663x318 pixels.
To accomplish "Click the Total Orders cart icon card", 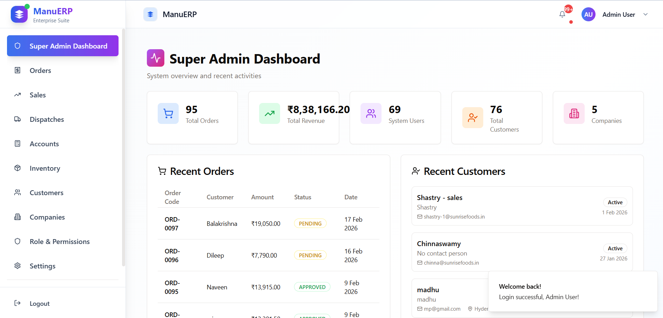I will [x=168, y=113].
